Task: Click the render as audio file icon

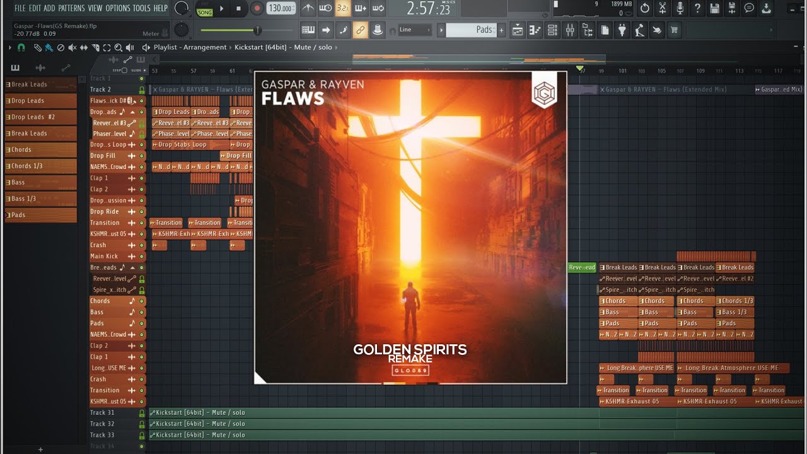Action: point(732,9)
